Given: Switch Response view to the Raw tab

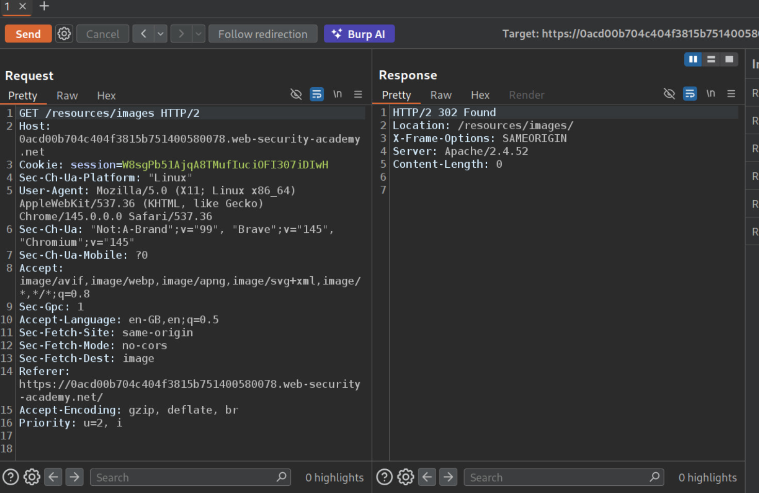Looking at the screenshot, I should click(441, 95).
